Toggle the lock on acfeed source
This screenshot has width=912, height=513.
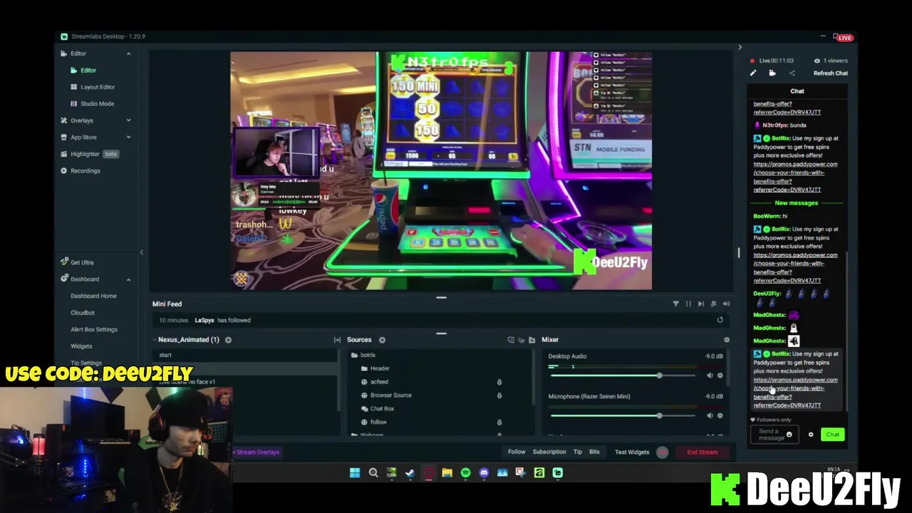499,382
